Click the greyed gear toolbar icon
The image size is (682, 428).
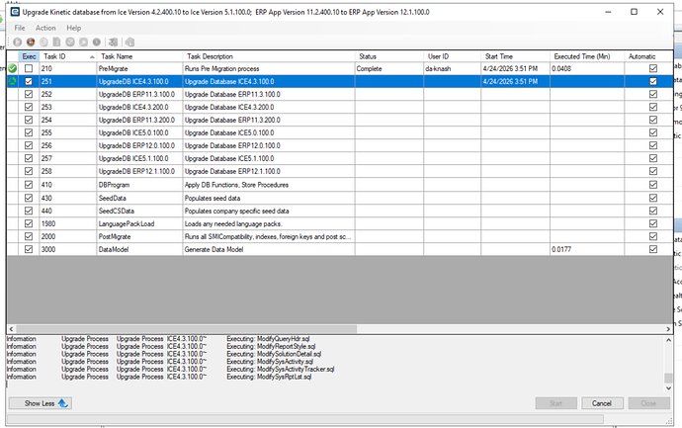(43, 43)
